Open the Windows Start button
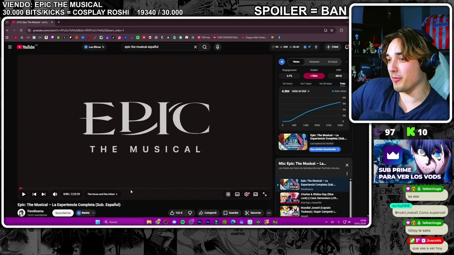The image size is (454, 255). 98,222
